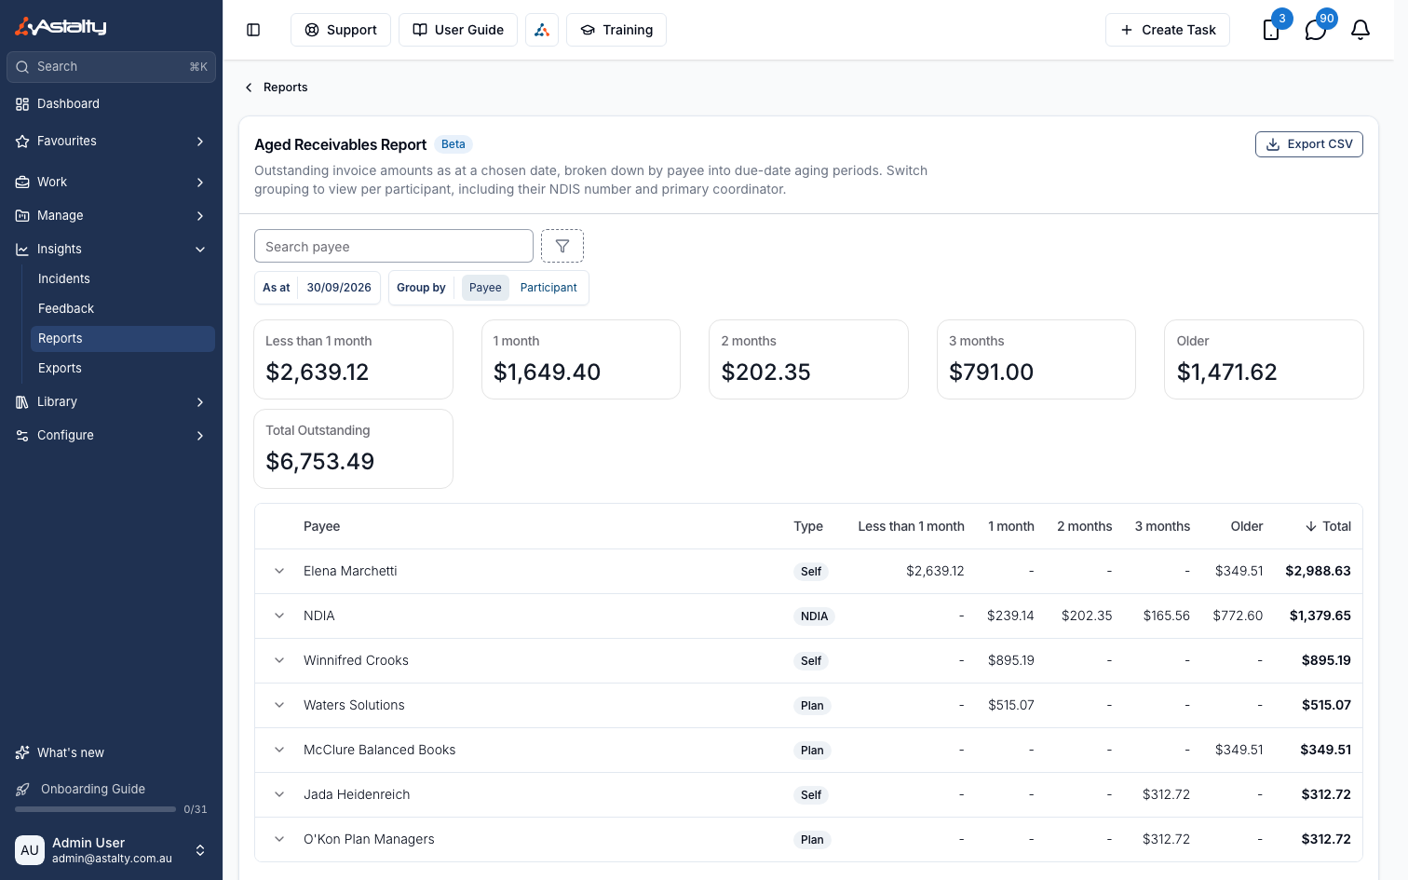
Task: Open the device notifications icon with badge 3
Action: 1271,30
